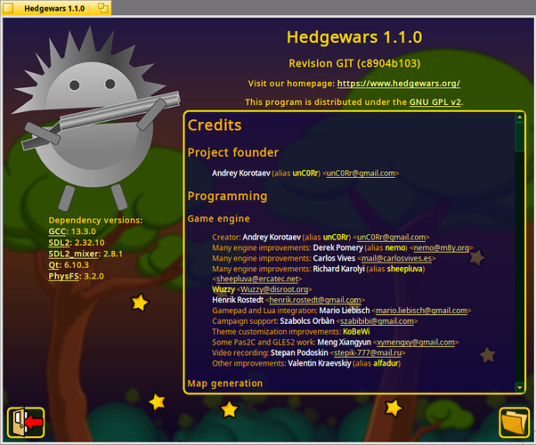Click the Map generation subheading
The width and height of the screenshot is (536, 445).
pyautogui.click(x=225, y=384)
